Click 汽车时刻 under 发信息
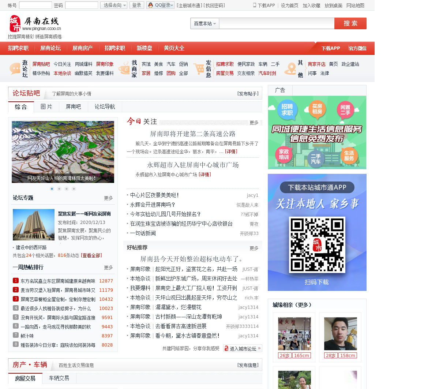439x389 pixels. pos(267,73)
